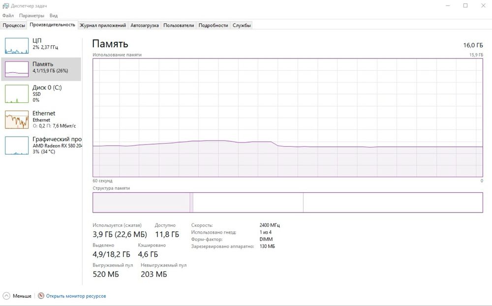Click the 2400 МГц speed value
This screenshot has width=492, height=306.
click(x=270, y=225)
